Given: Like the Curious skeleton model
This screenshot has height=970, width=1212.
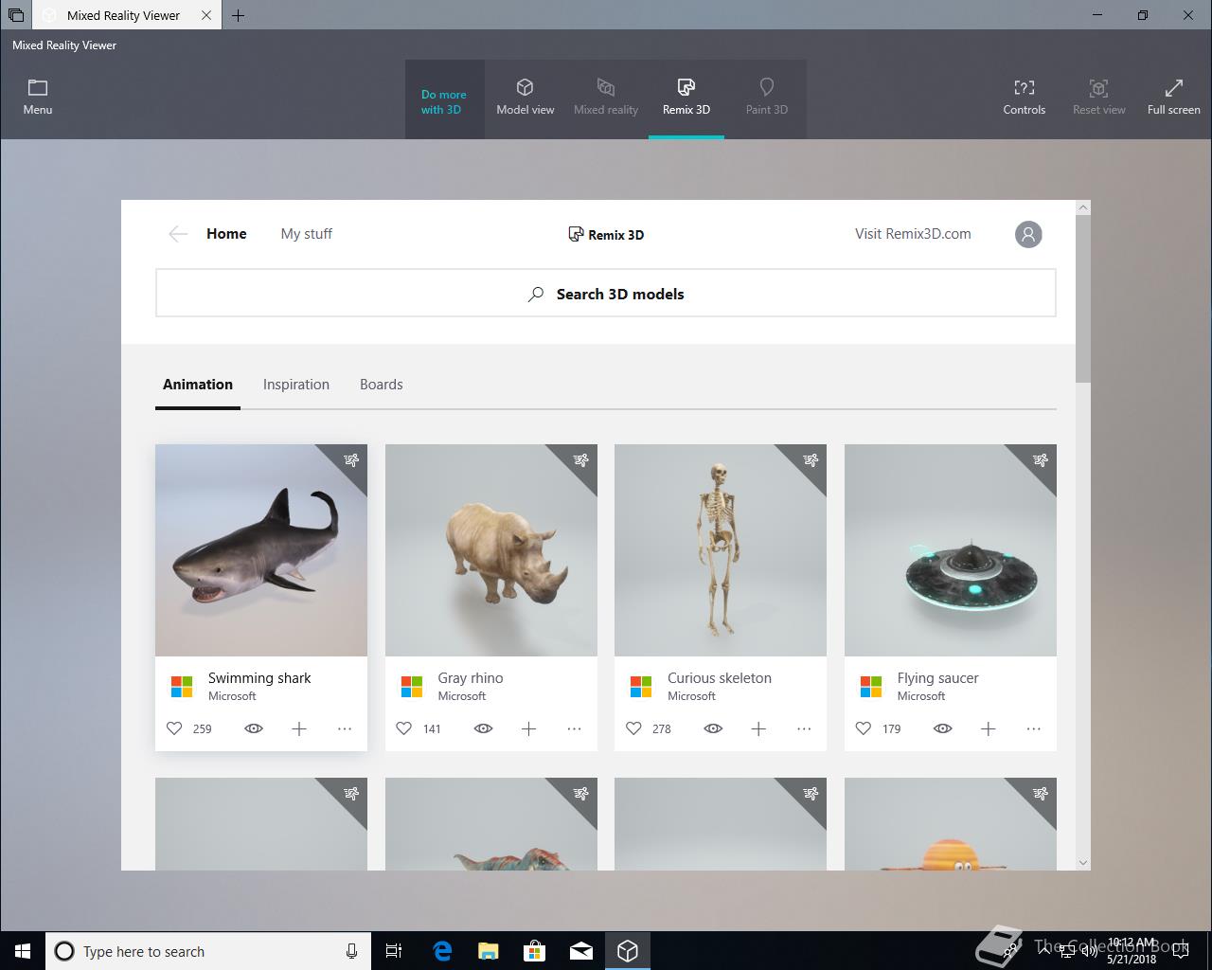Looking at the screenshot, I should (633, 728).
